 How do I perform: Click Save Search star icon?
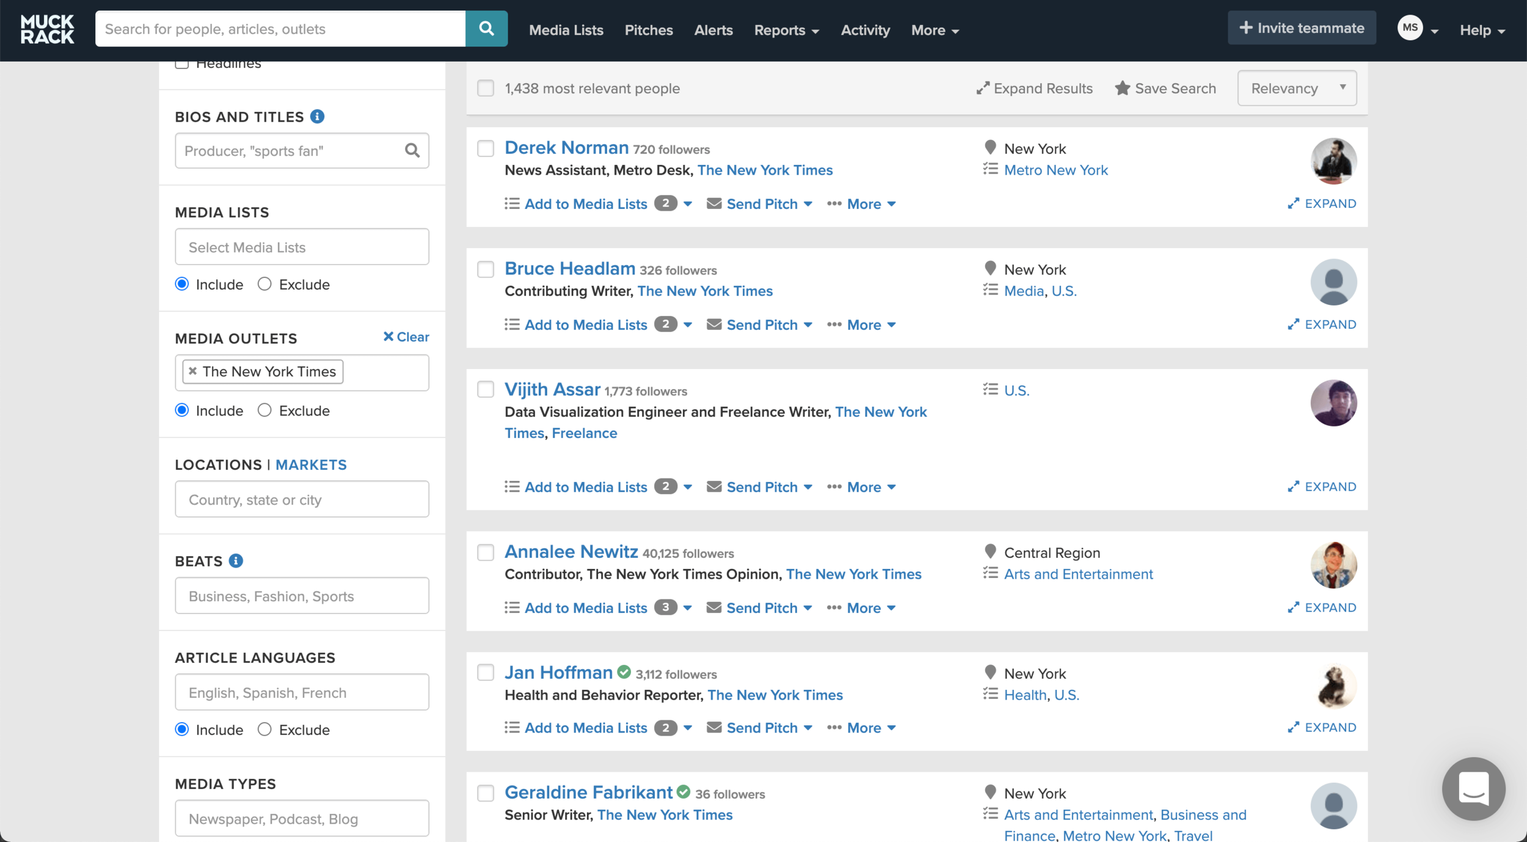tap(1122, 89)
